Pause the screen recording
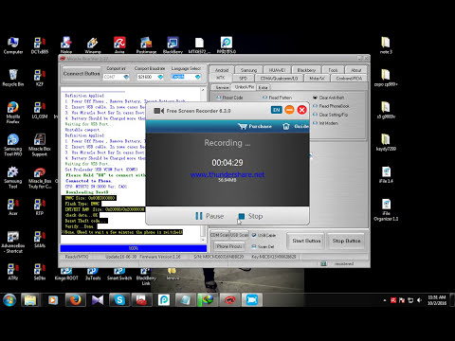Screen dimensions: 455x341 209,216
